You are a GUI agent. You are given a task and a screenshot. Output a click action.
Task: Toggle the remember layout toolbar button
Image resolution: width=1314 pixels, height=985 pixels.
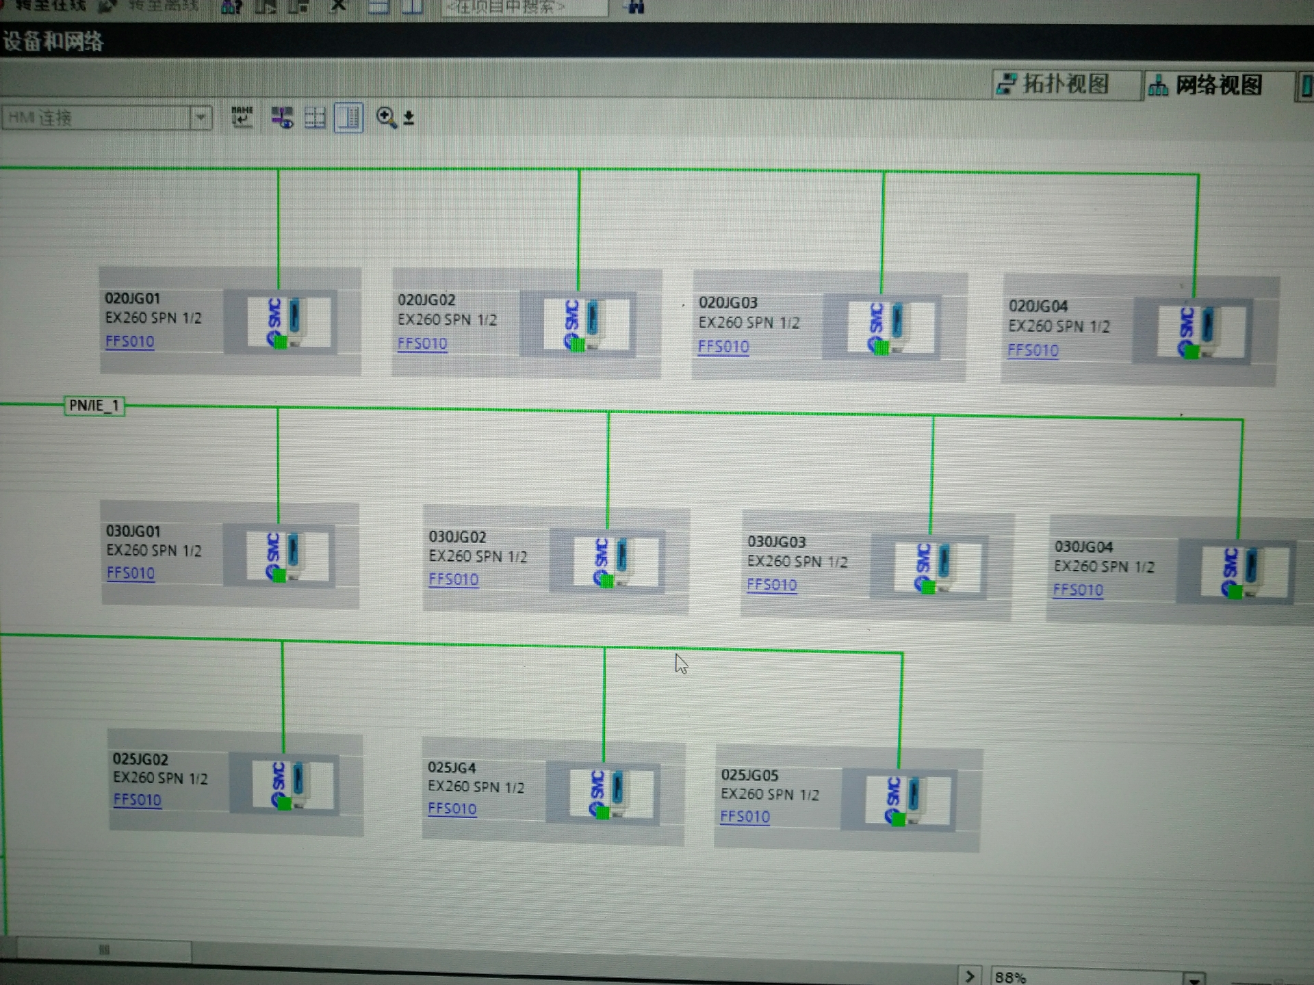(x=348, y=118)
